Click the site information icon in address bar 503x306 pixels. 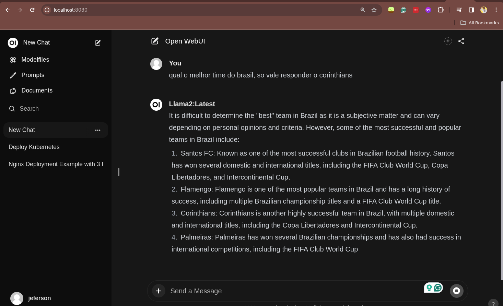[47, 10]
